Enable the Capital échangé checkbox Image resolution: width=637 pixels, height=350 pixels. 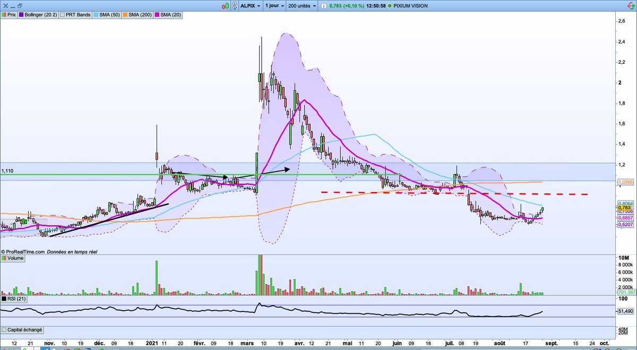pyautogui.click(x=4, y=329)
